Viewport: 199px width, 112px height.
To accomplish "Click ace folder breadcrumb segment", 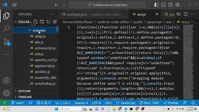I will point(169,22).
